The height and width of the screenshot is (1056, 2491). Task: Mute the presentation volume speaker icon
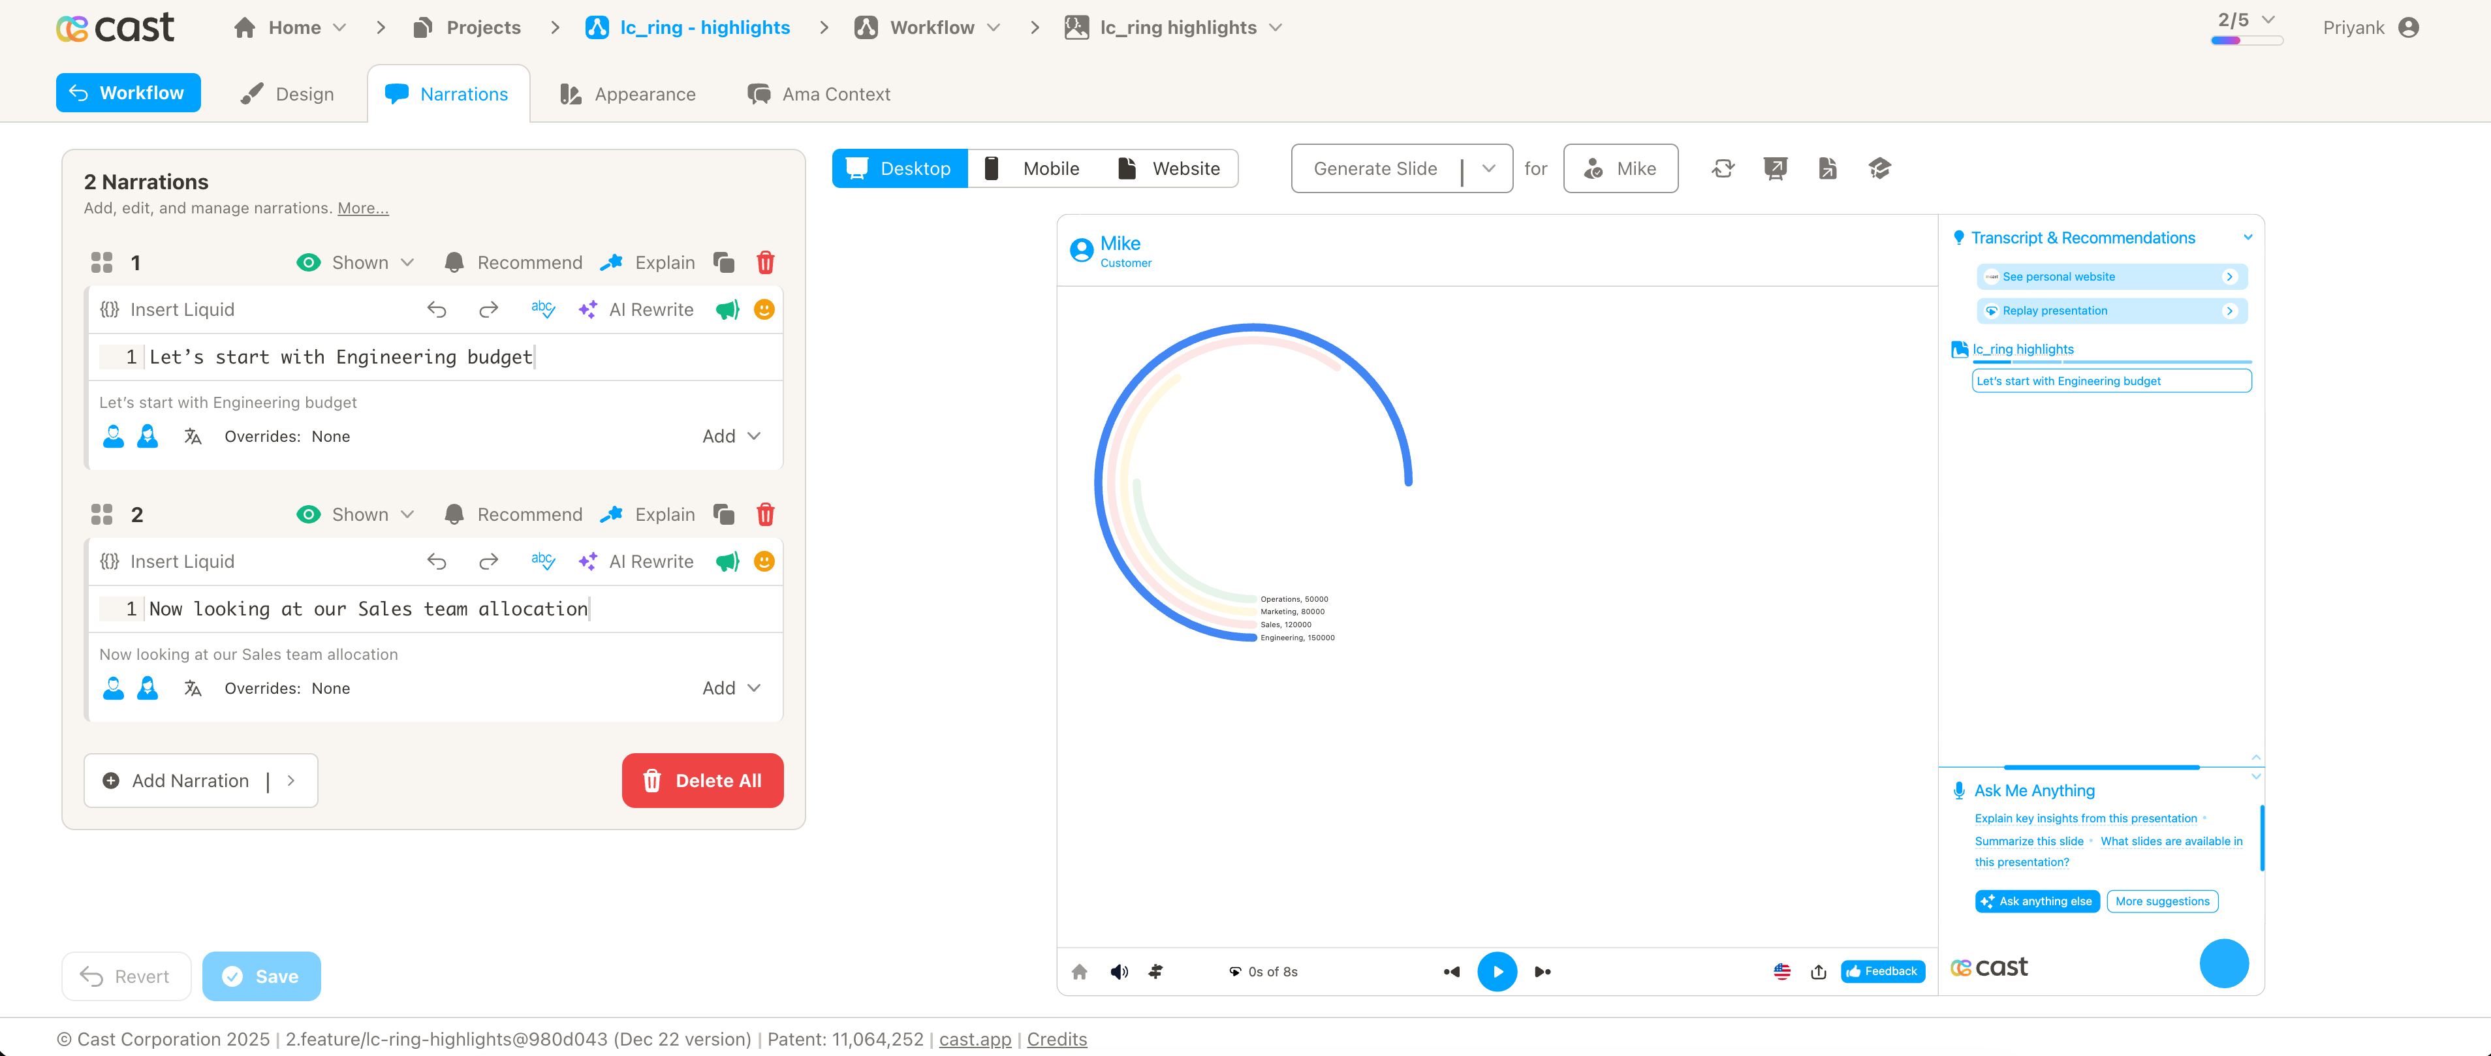(1119, 972)
